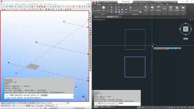
Task: Open the Drawings & Reports menu in Tekla
Action: tap(33, 4)
